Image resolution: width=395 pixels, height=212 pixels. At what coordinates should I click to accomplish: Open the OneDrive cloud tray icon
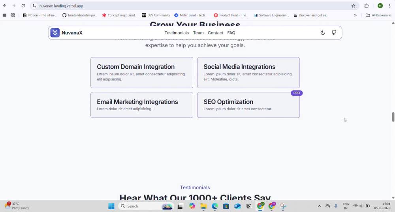[x=327, y=206]
